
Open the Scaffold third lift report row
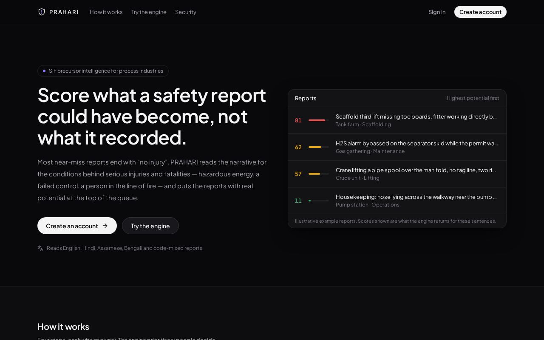pyautogui.click(x=397, y=120)
